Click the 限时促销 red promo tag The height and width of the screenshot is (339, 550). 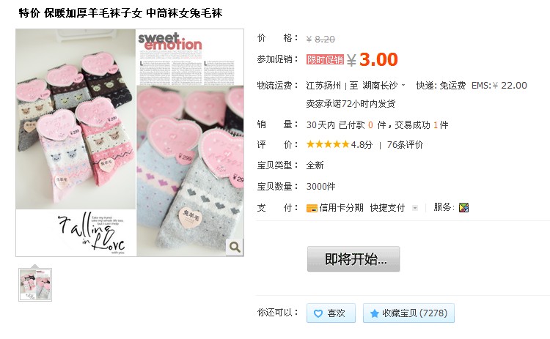[325, 59]
